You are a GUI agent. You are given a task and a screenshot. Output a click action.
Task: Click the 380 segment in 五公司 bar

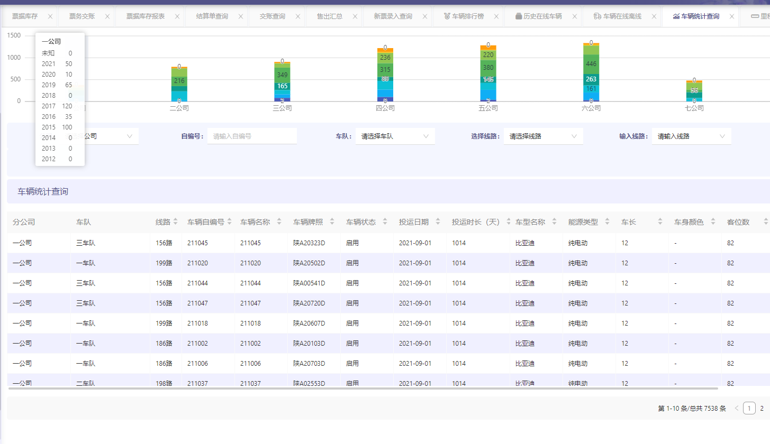click(488, 68)
